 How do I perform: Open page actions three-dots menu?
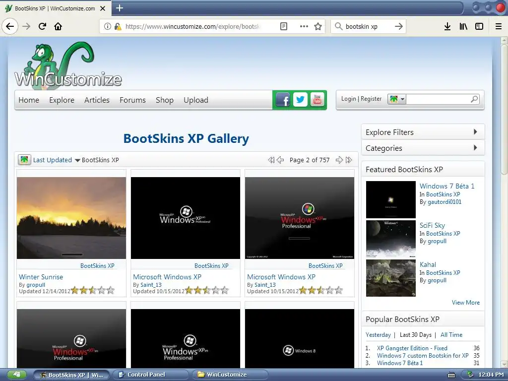coord(304,26)
